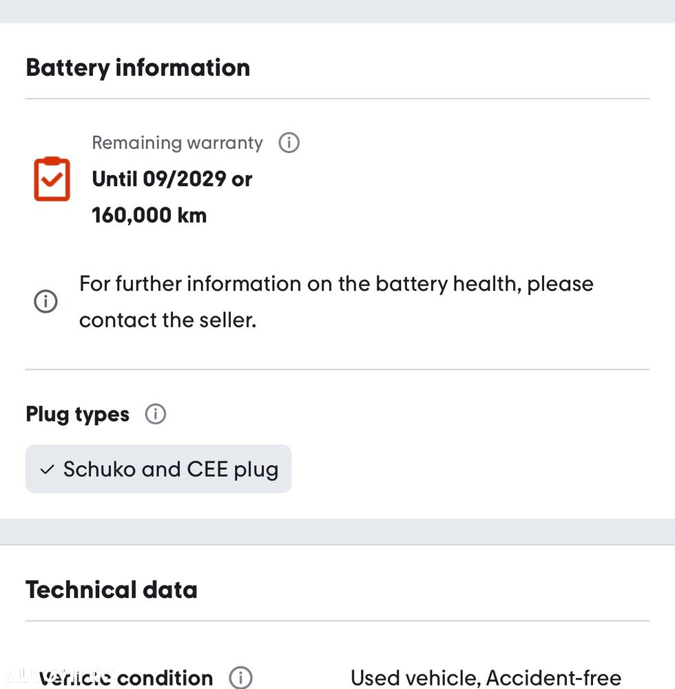Click gray separator band above Technical data

point(337,531)
